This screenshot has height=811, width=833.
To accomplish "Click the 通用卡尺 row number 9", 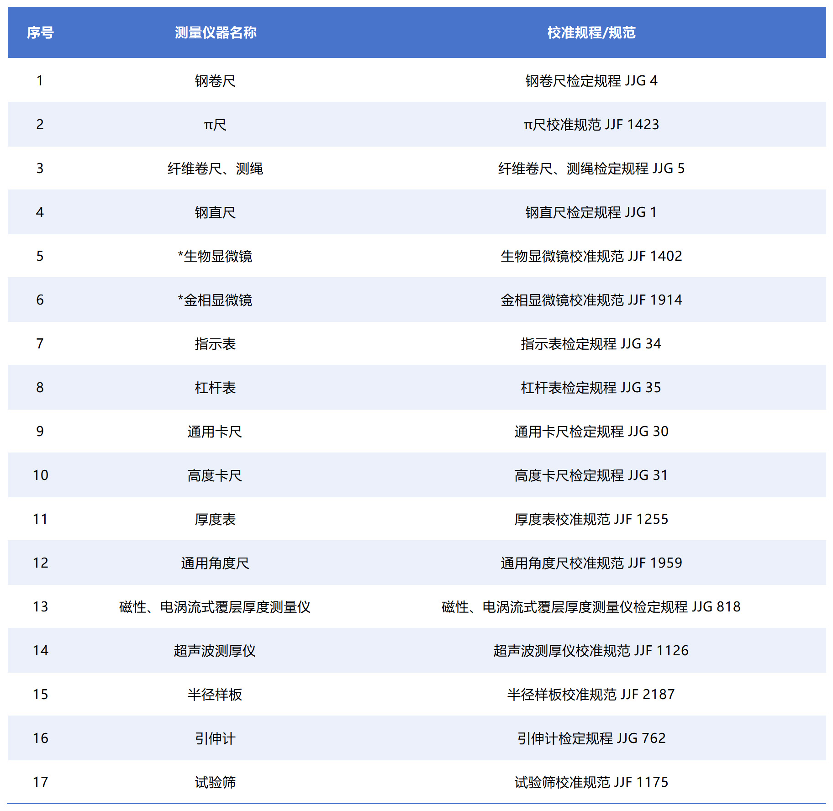I will (41, 431).
